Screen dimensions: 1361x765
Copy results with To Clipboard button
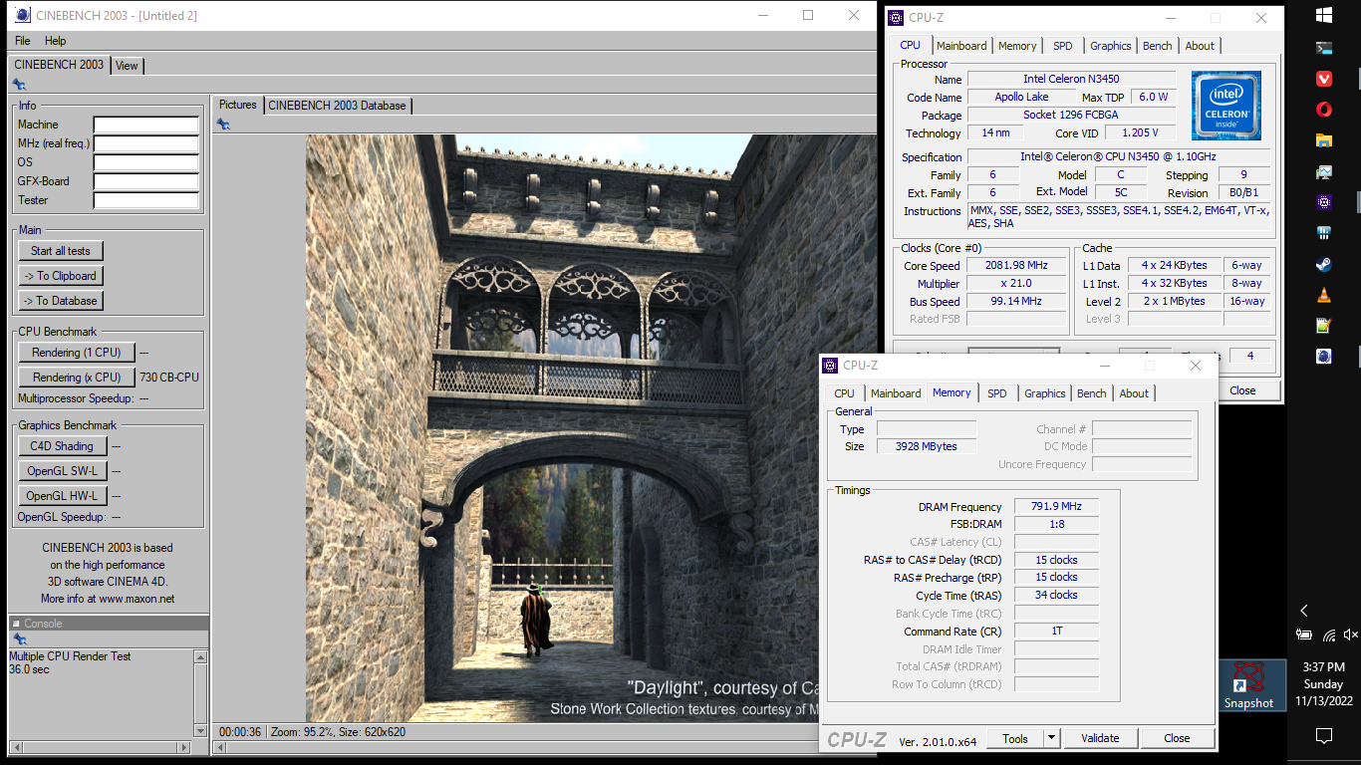point(61,276)
